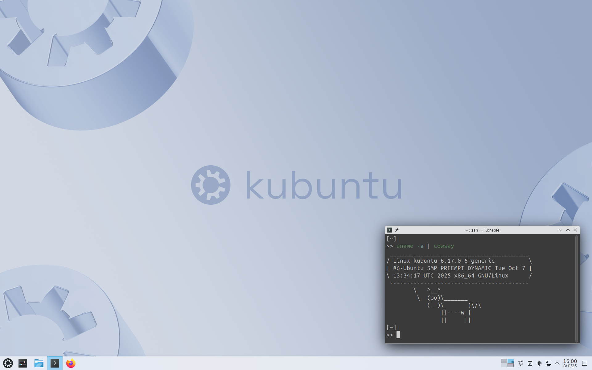Open the network connections tray icon
Image resolution: width=592 pixels, height=370 pixels.
(548, 363)
